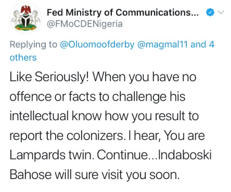Image resolution: width=231 pixels, height=192 pixels.
Task: Open the Fed Ministry of Communications profile name
Action: coord(123,12)
